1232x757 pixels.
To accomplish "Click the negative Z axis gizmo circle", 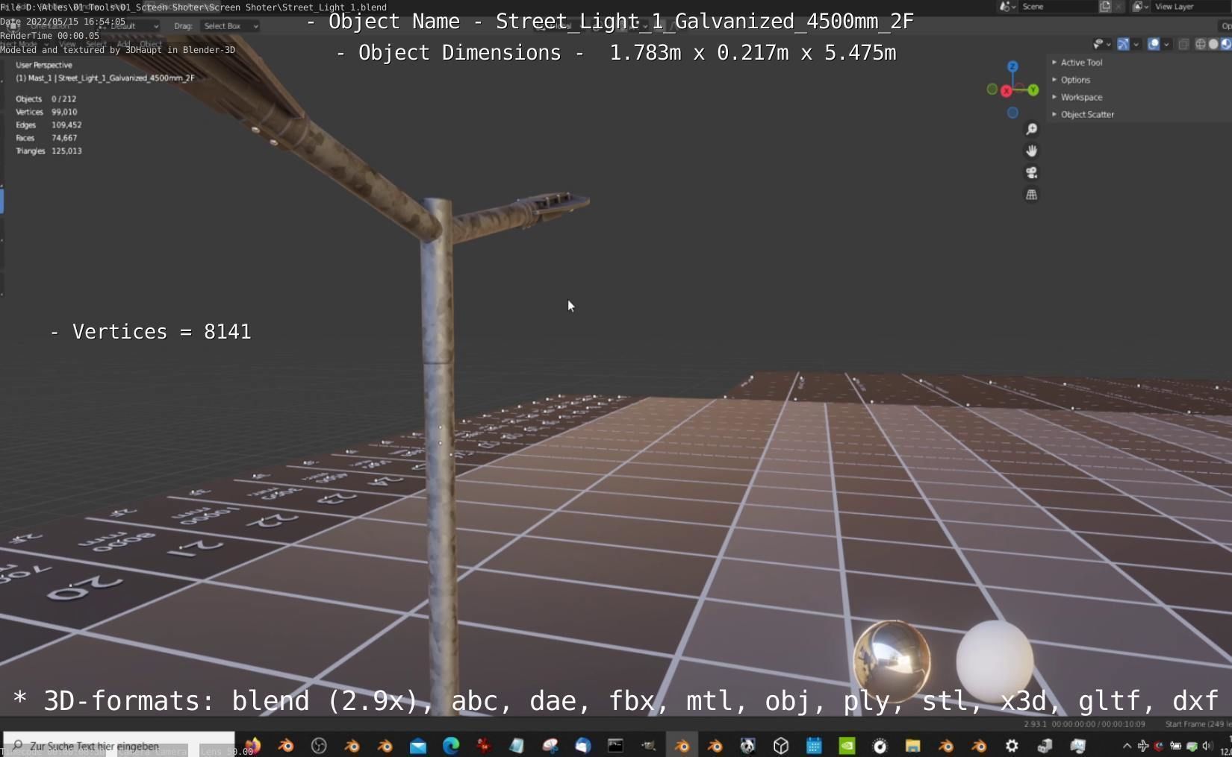I will (x=1012, y=113).
